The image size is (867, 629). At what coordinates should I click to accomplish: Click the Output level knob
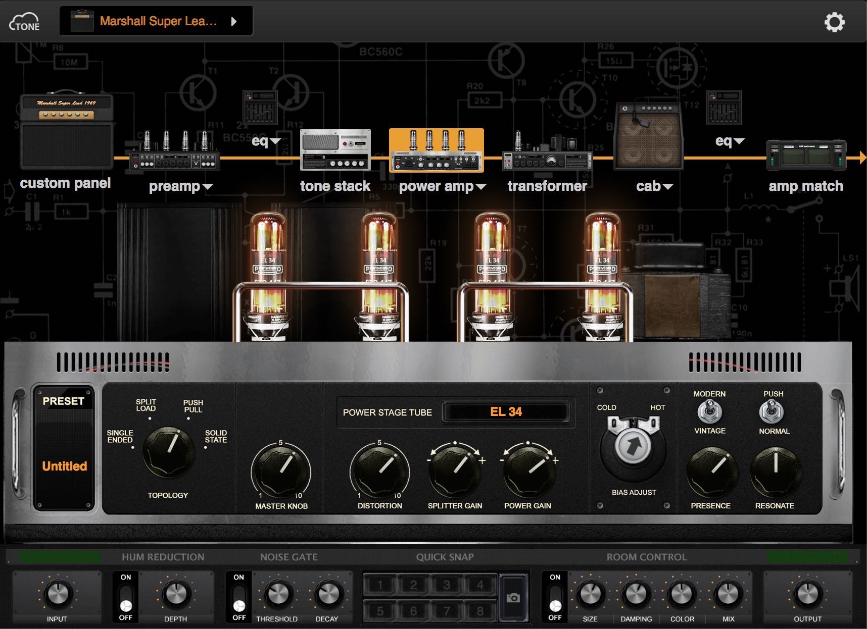pos(807,594)
